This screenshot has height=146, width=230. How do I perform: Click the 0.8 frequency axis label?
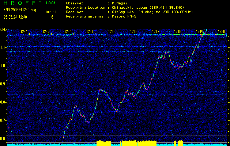pyautogui.click(x=3, y=102)
